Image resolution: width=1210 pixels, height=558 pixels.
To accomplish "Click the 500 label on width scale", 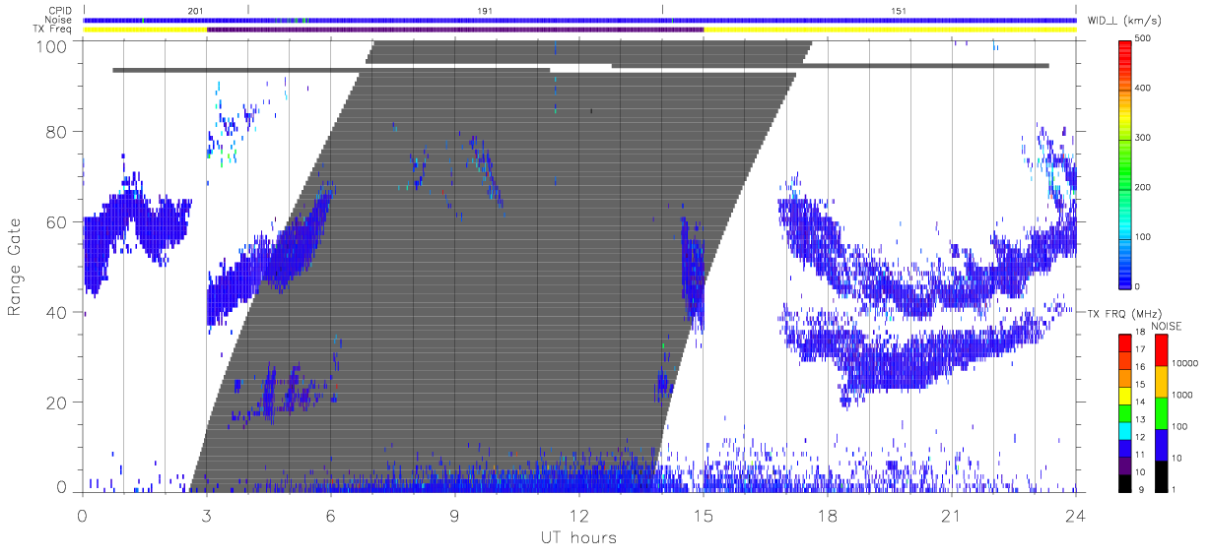I will click(x=1143, y=38).
